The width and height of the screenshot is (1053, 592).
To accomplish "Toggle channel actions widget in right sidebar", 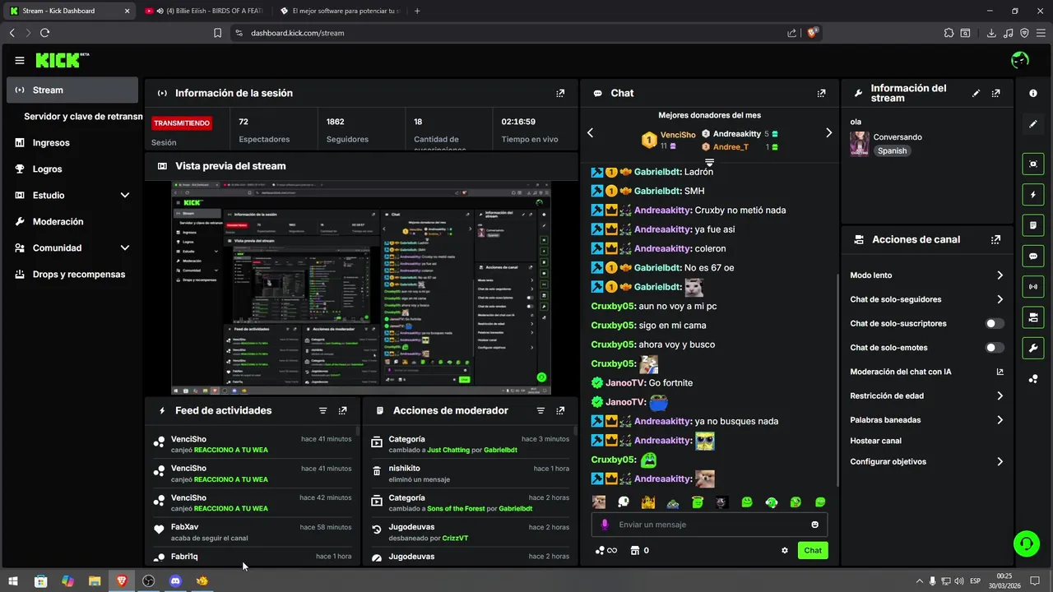I will coord(1033,317).
